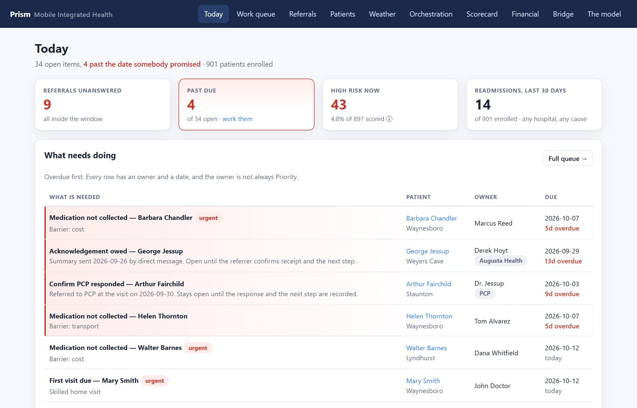Open Barbara Chandler's patient link
Viewport: 637px width, 408px height.
point(432,218)
